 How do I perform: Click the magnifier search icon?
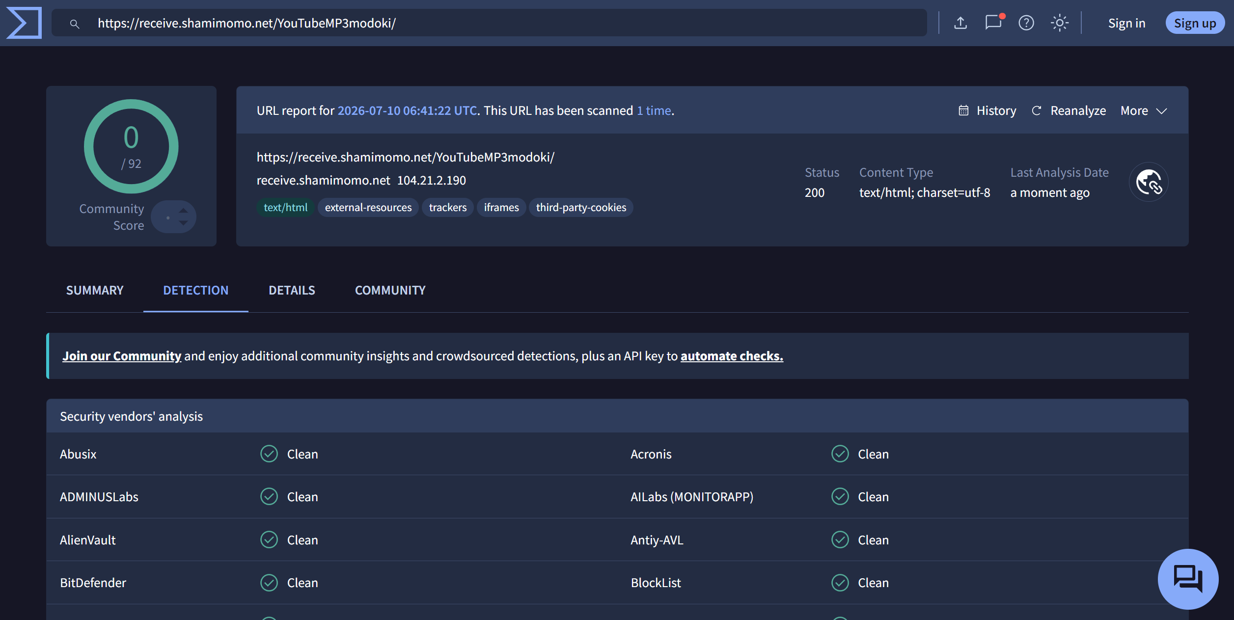pos(75,24)
